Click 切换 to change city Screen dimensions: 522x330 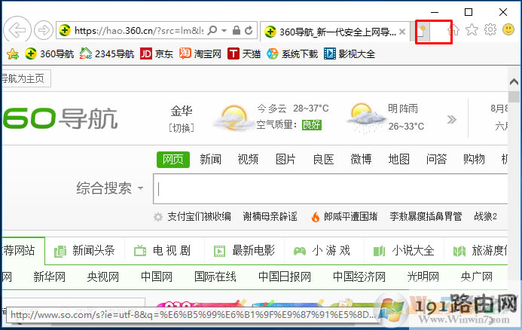pos(182,128)
